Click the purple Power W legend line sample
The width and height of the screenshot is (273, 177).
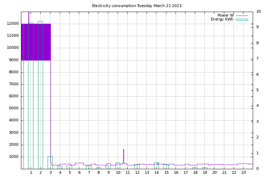click(x=242, y=16)
